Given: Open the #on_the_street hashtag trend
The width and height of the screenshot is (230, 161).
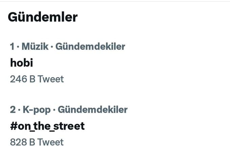Looking at the screenshot, I should 47,126.
